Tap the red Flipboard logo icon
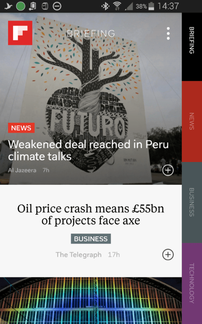Screen dimensions: 202x324 click(x=20, y=33)
